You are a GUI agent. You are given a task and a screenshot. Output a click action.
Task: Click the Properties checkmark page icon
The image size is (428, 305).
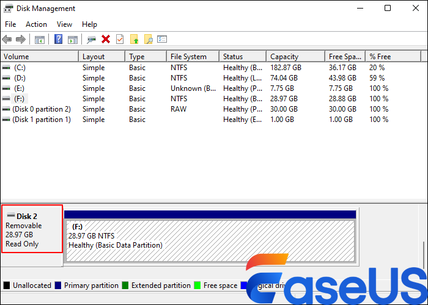(x=120, y=40)
